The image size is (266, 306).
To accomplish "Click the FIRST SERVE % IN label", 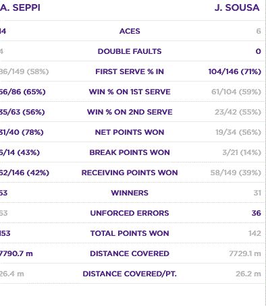I will pyautogui.click(x=130, y=71).
